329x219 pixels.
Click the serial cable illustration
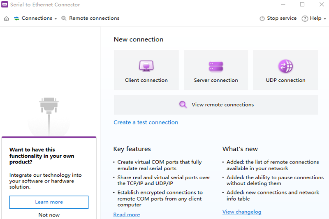49,116
